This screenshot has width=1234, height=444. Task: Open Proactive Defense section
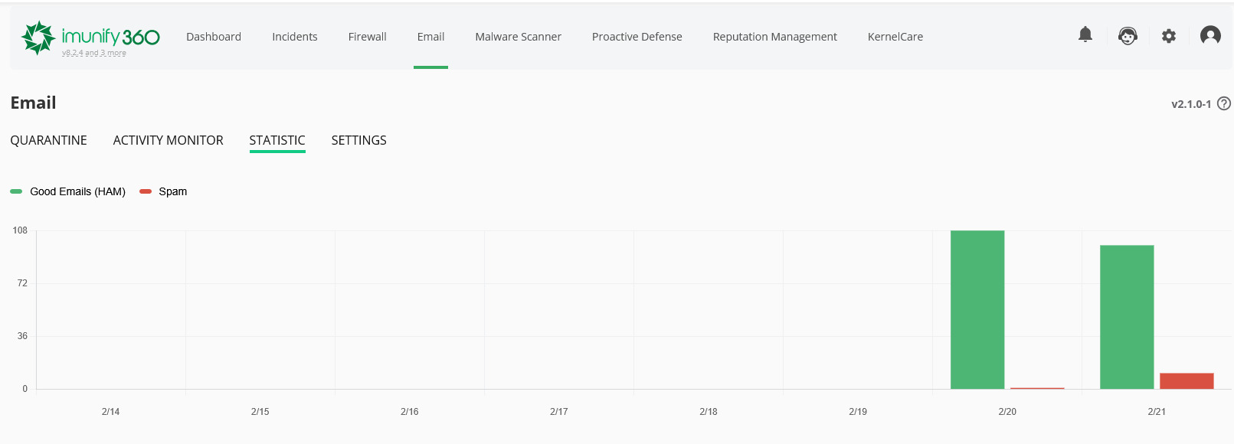coord(637,37)
